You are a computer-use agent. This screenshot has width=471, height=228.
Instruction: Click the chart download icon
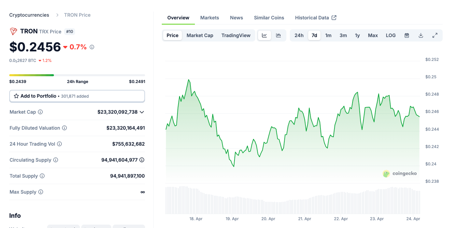pos(421,35)
